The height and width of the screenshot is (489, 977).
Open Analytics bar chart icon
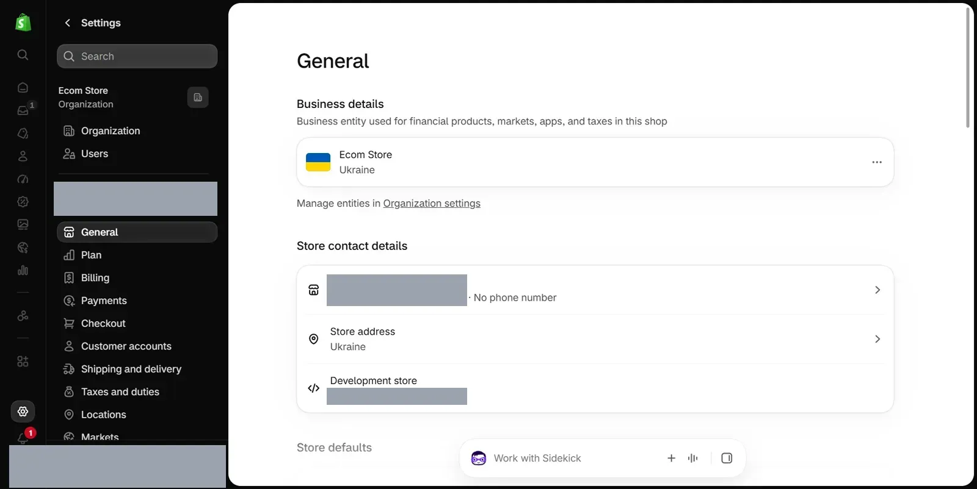tap(23, 270)
